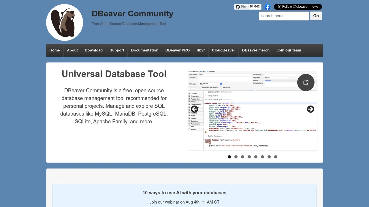Click the open-in-new-window icon on the slide
The width and height of the screenshot is (369, 207).
(306, 83)
